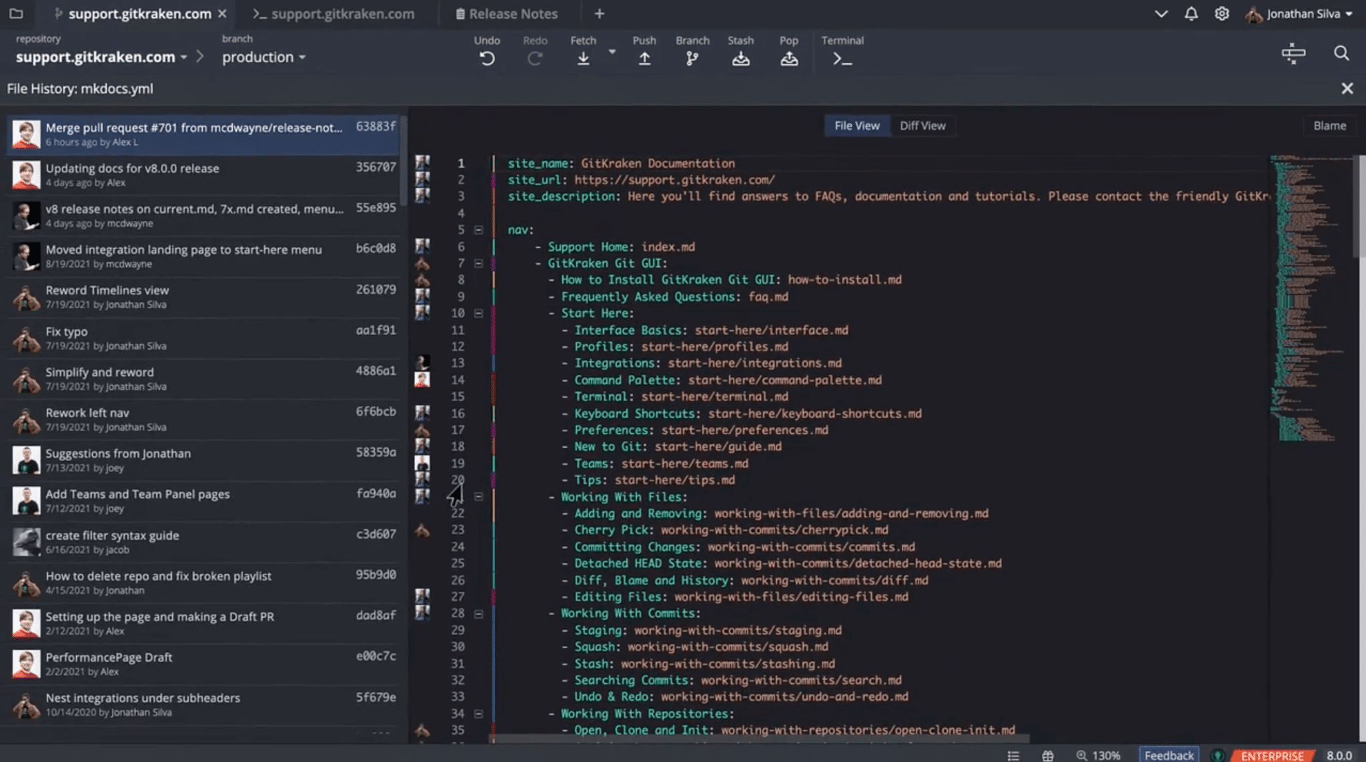Open the Terminal from the toolbar

tap(842, 59)
